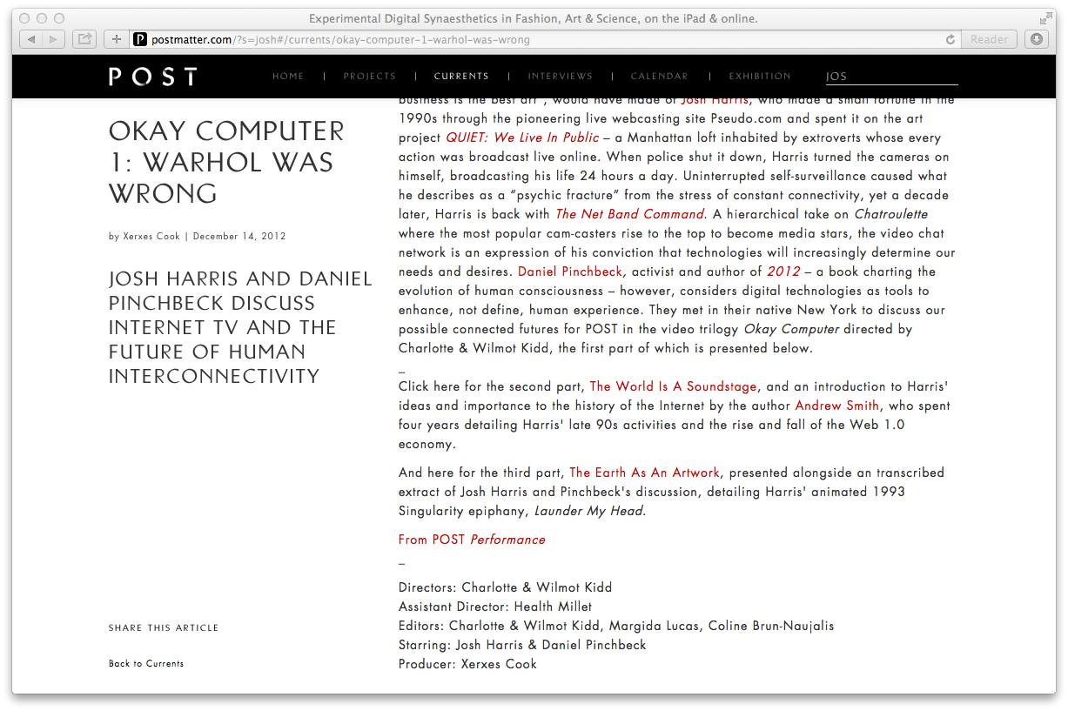Open the EXHIBITION menu item
The image size is (1068, 711).
point(760,77)
